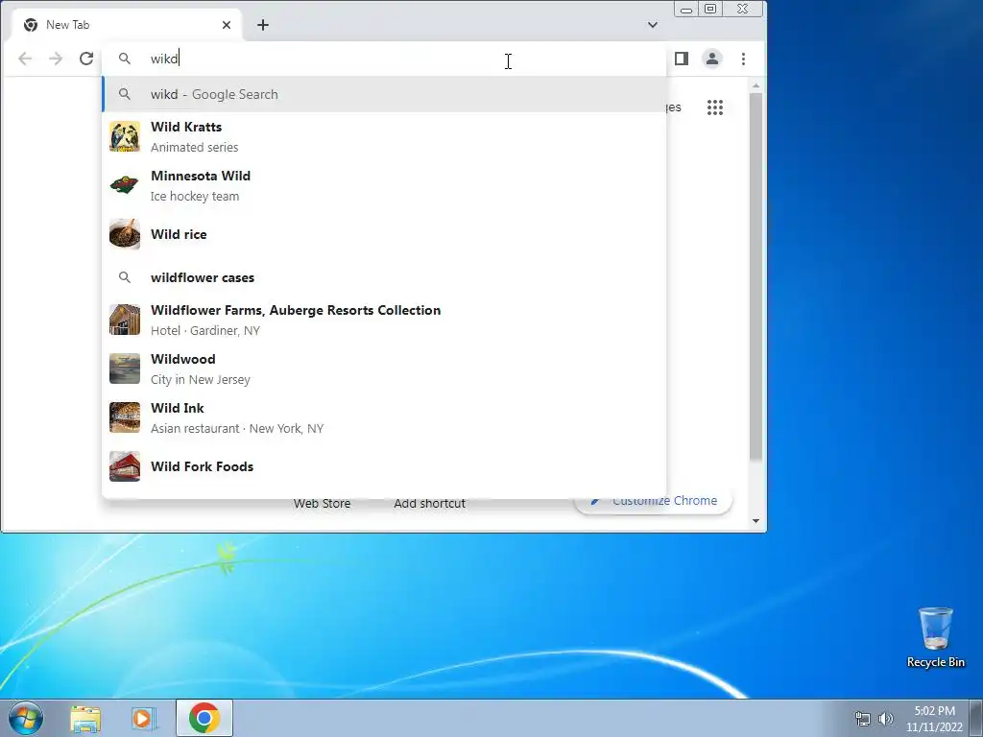The height and width of the screenshot is (737, 983).
Task: Click Wildflower Farms thumbnail image
Action: click(125, 321)
